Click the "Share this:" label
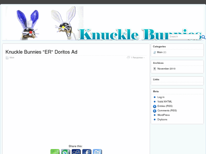The width and height of the screenshot is (206, 154). coord(76,146)
